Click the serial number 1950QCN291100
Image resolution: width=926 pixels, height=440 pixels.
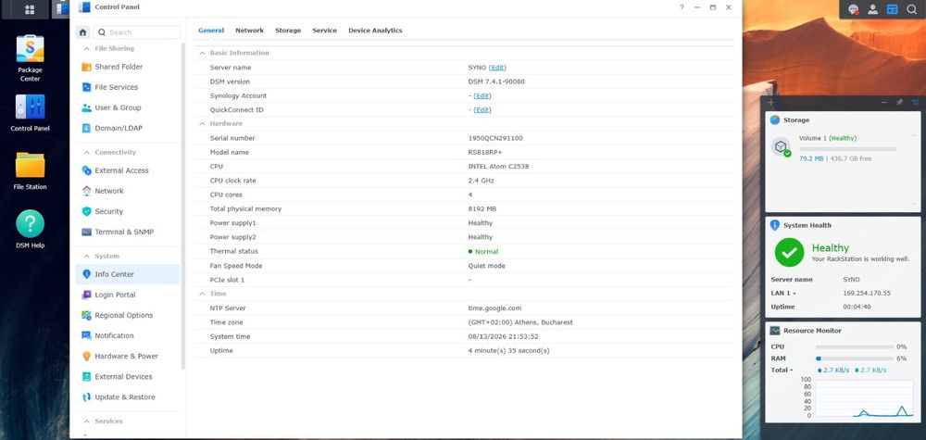point(494,138)
